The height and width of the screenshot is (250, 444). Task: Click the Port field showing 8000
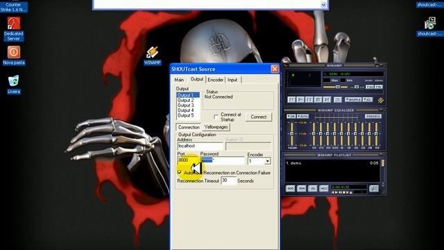pos(188,160)
